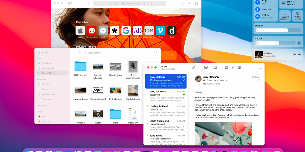
Task: Open the asterisk Wallpaper favorite in Safari
Action: tap(115, 31)
